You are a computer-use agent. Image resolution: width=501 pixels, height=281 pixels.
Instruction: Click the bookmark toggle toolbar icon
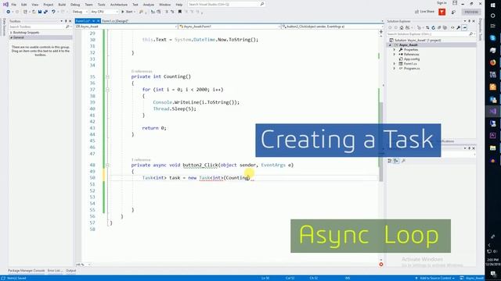pos(180,12)
